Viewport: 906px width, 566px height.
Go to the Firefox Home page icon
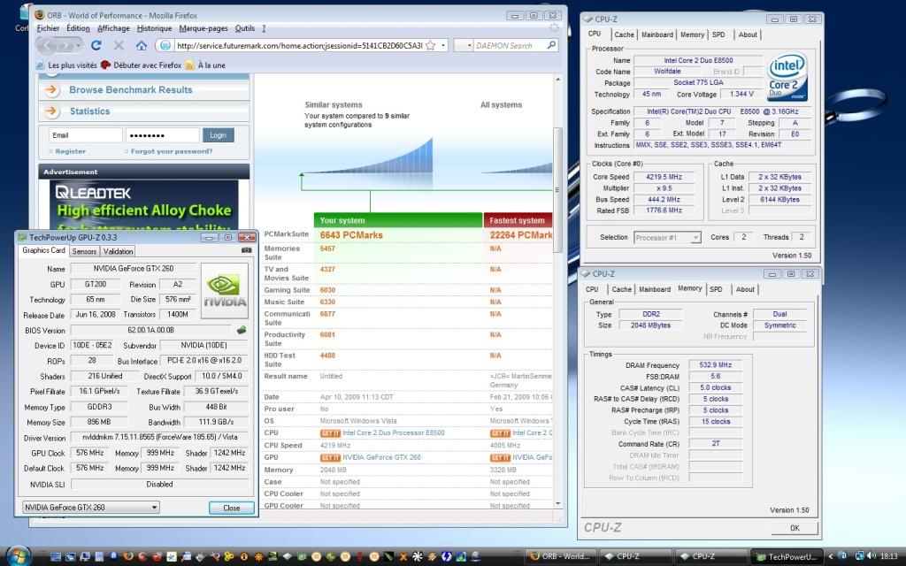142,45
